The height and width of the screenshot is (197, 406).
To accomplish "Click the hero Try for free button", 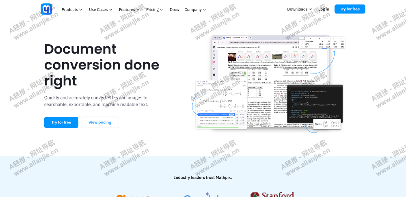I will point(61,122).
